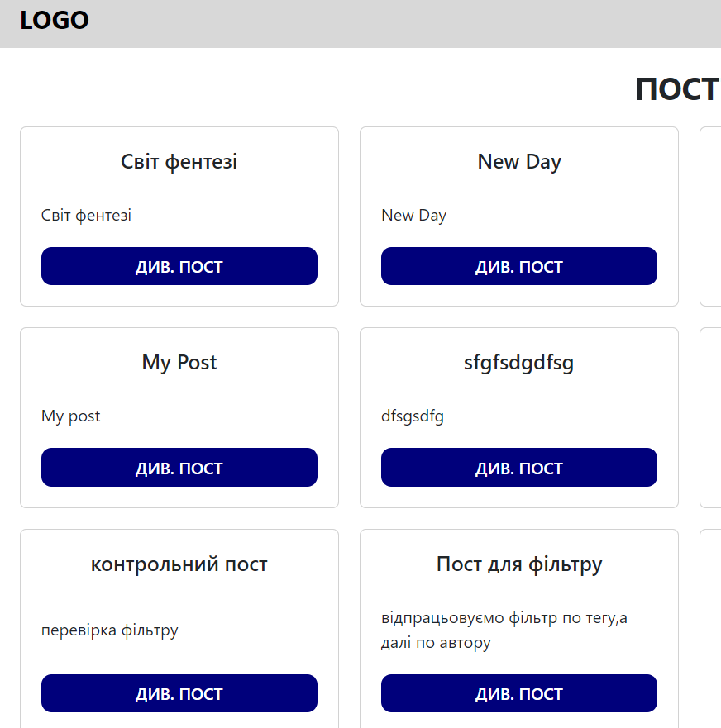Click the 'My Post' card title

[x=179, y=363]
